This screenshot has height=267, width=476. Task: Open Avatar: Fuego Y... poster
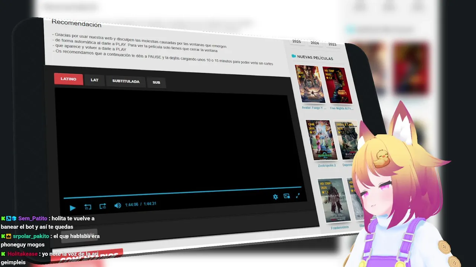tap(310, 84)
